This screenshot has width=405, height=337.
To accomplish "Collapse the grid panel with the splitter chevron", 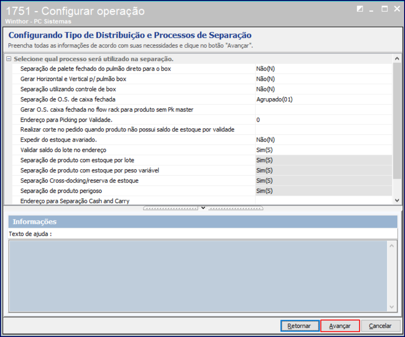I will click(x=203, y=208).
